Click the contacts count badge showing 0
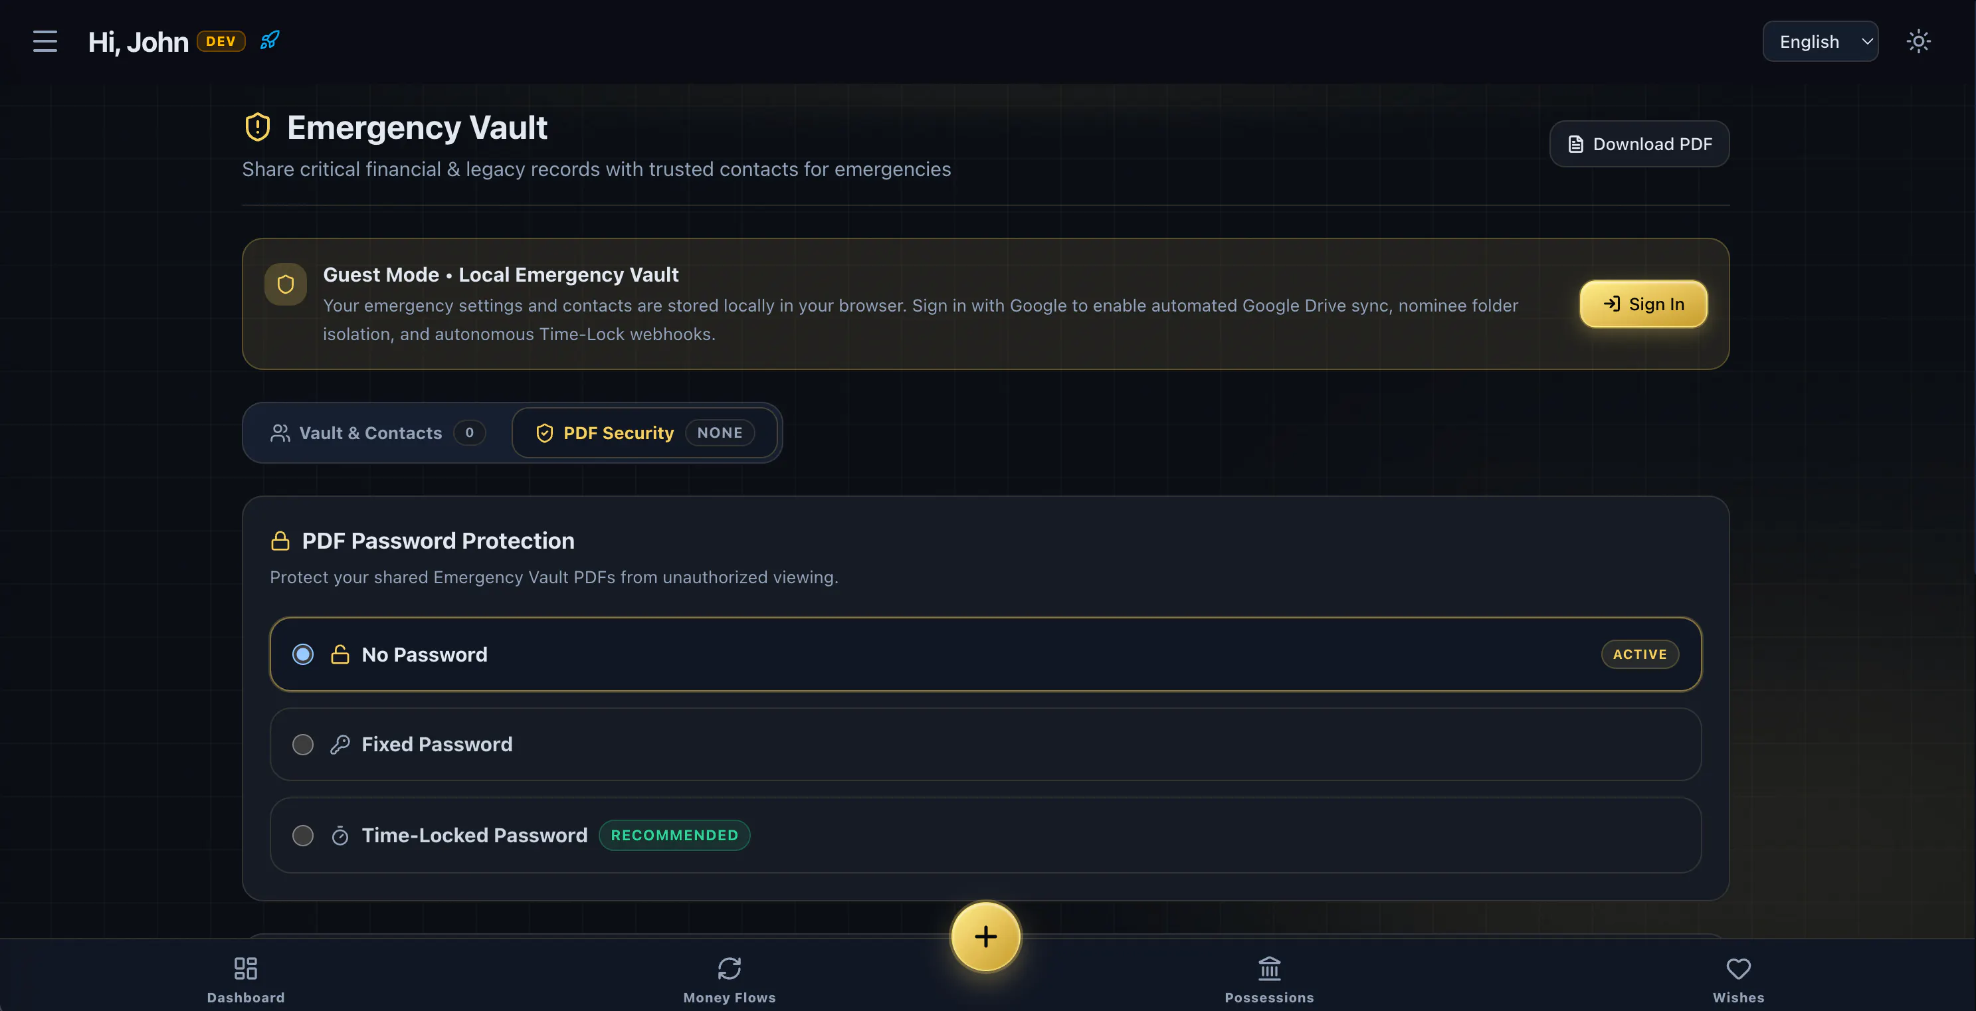This screenshot has width=1976, height=1011. pos(470,432)
